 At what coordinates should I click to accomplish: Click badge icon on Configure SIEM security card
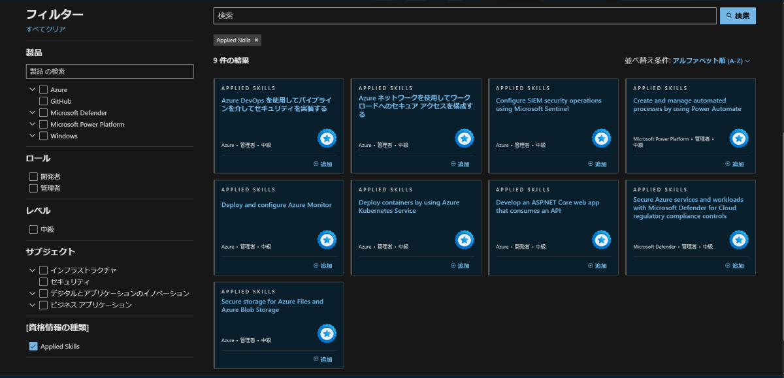[602, 138]
